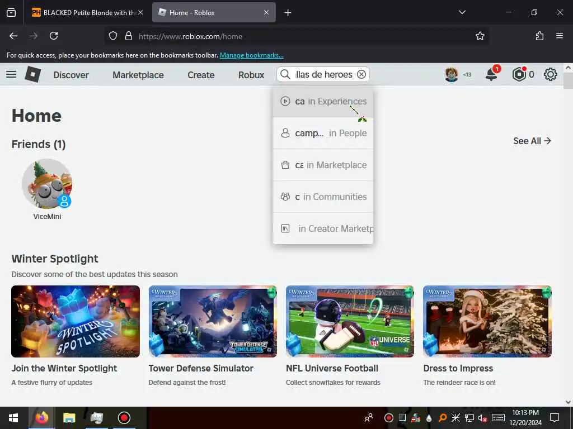Go to Marketplace in the Roblox header
Screen dimensions: 573x429
(138, 75)
